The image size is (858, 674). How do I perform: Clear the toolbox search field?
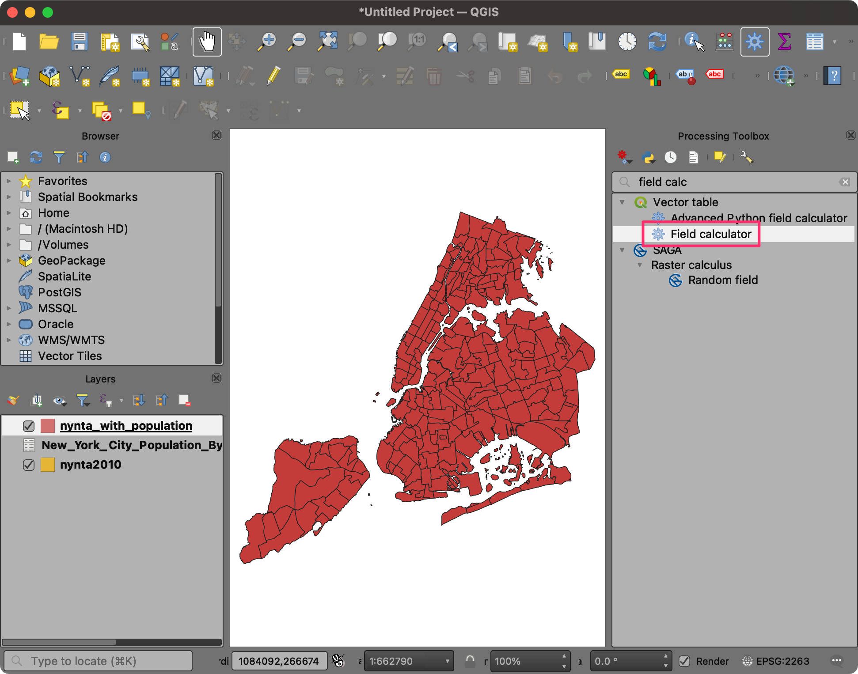click(x=845, y=182)
